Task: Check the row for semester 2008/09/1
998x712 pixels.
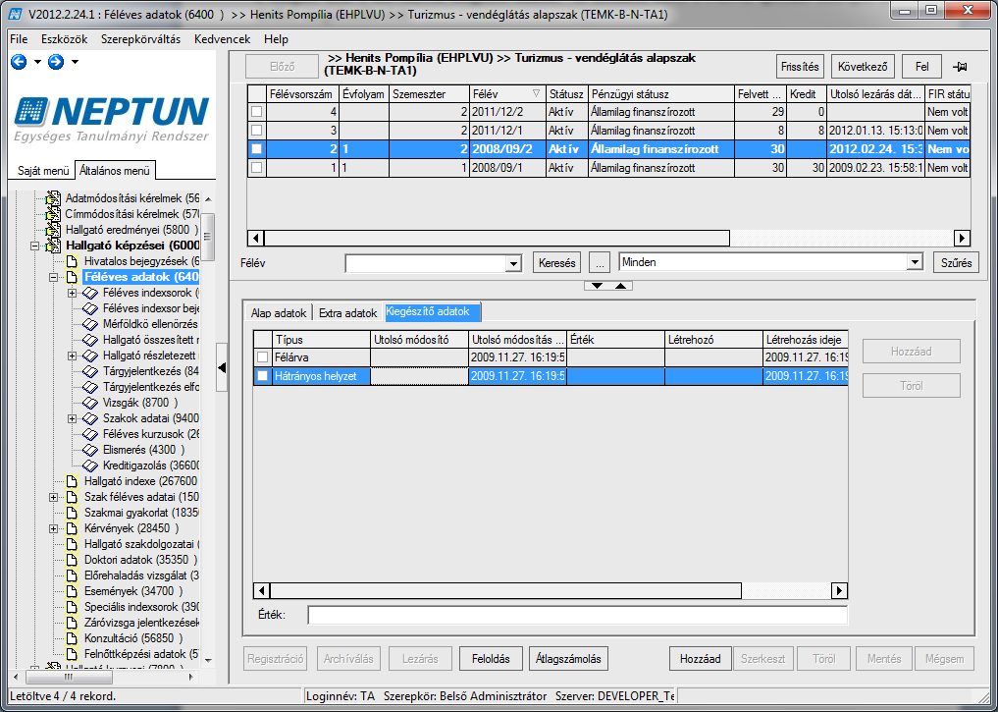Action: click(256, 168)
